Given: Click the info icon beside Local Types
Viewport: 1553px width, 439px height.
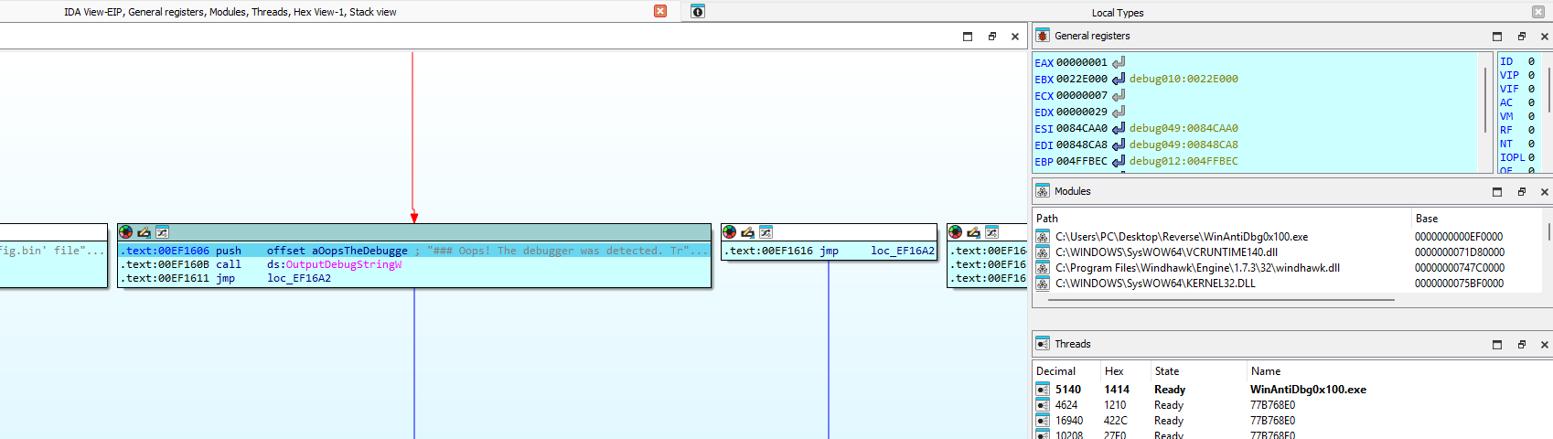Looking at the screenshot, I should [698, 12].
